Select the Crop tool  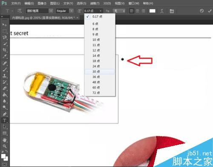point(4,50)
